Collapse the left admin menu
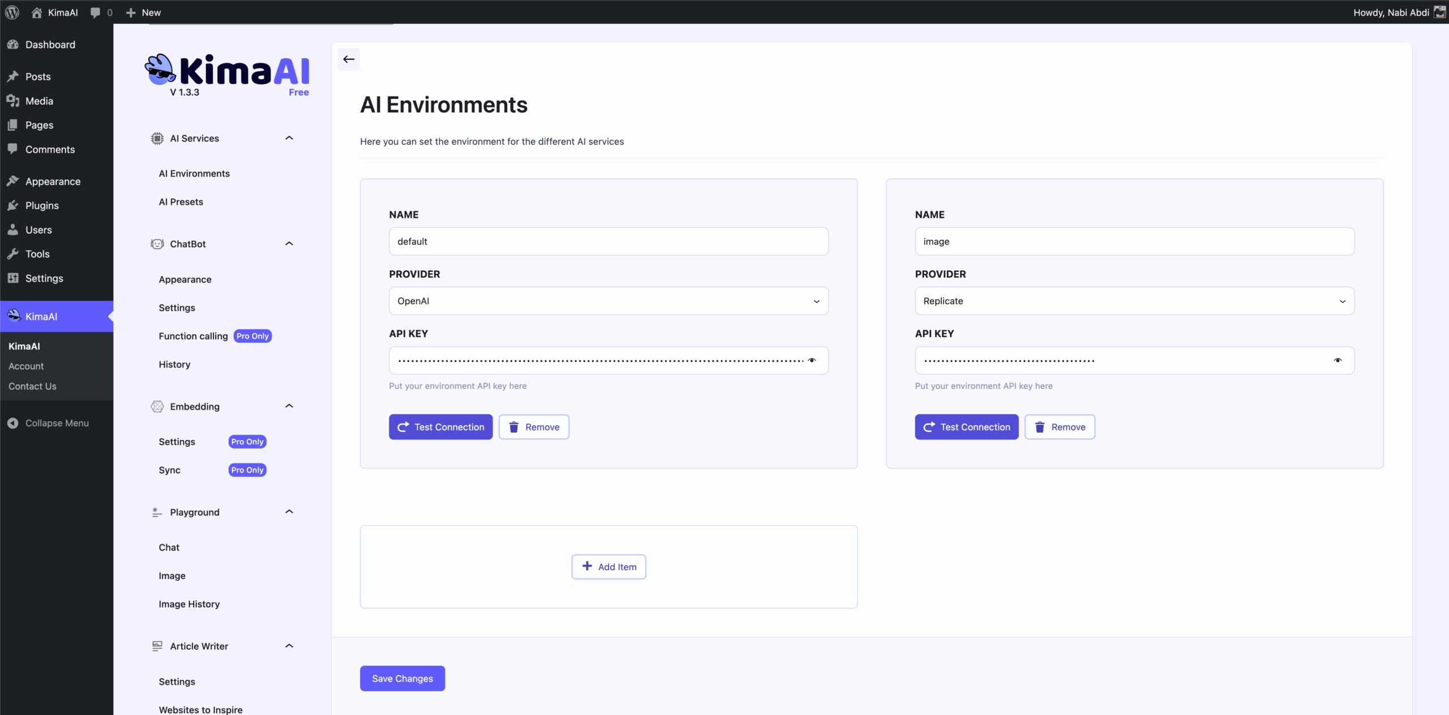The height and width of the screenshot is (715, 1449). (x=57, y=423)
